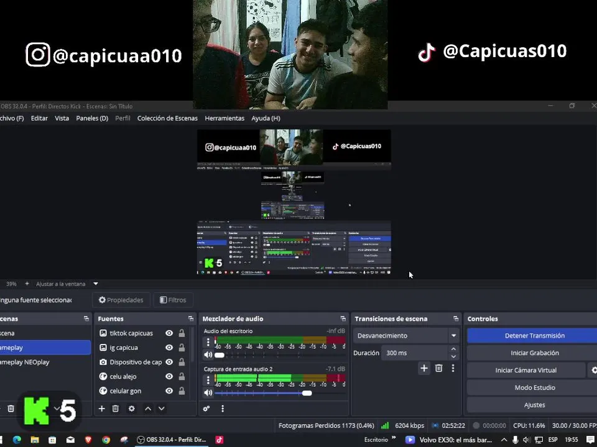
Task: Undock the Mezclador de audio panel
Action: 343,318
